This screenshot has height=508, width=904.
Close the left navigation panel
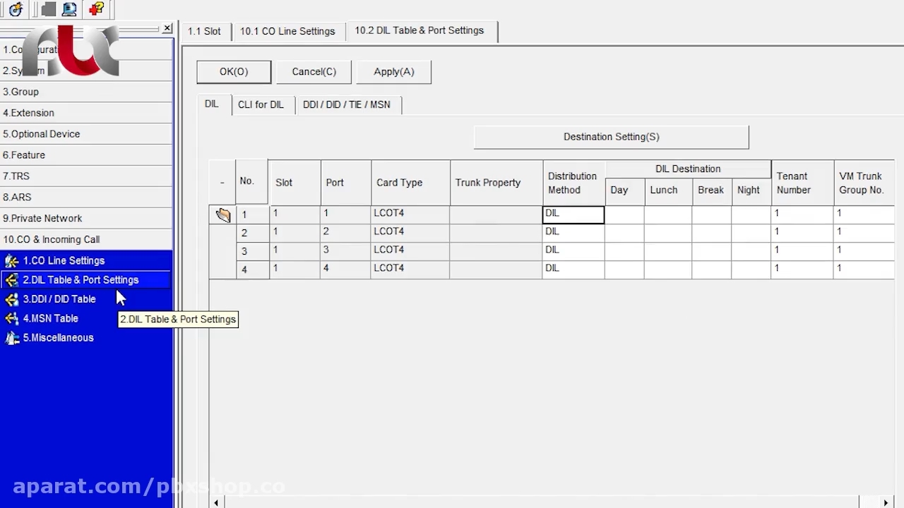click(x=167, y=29)
